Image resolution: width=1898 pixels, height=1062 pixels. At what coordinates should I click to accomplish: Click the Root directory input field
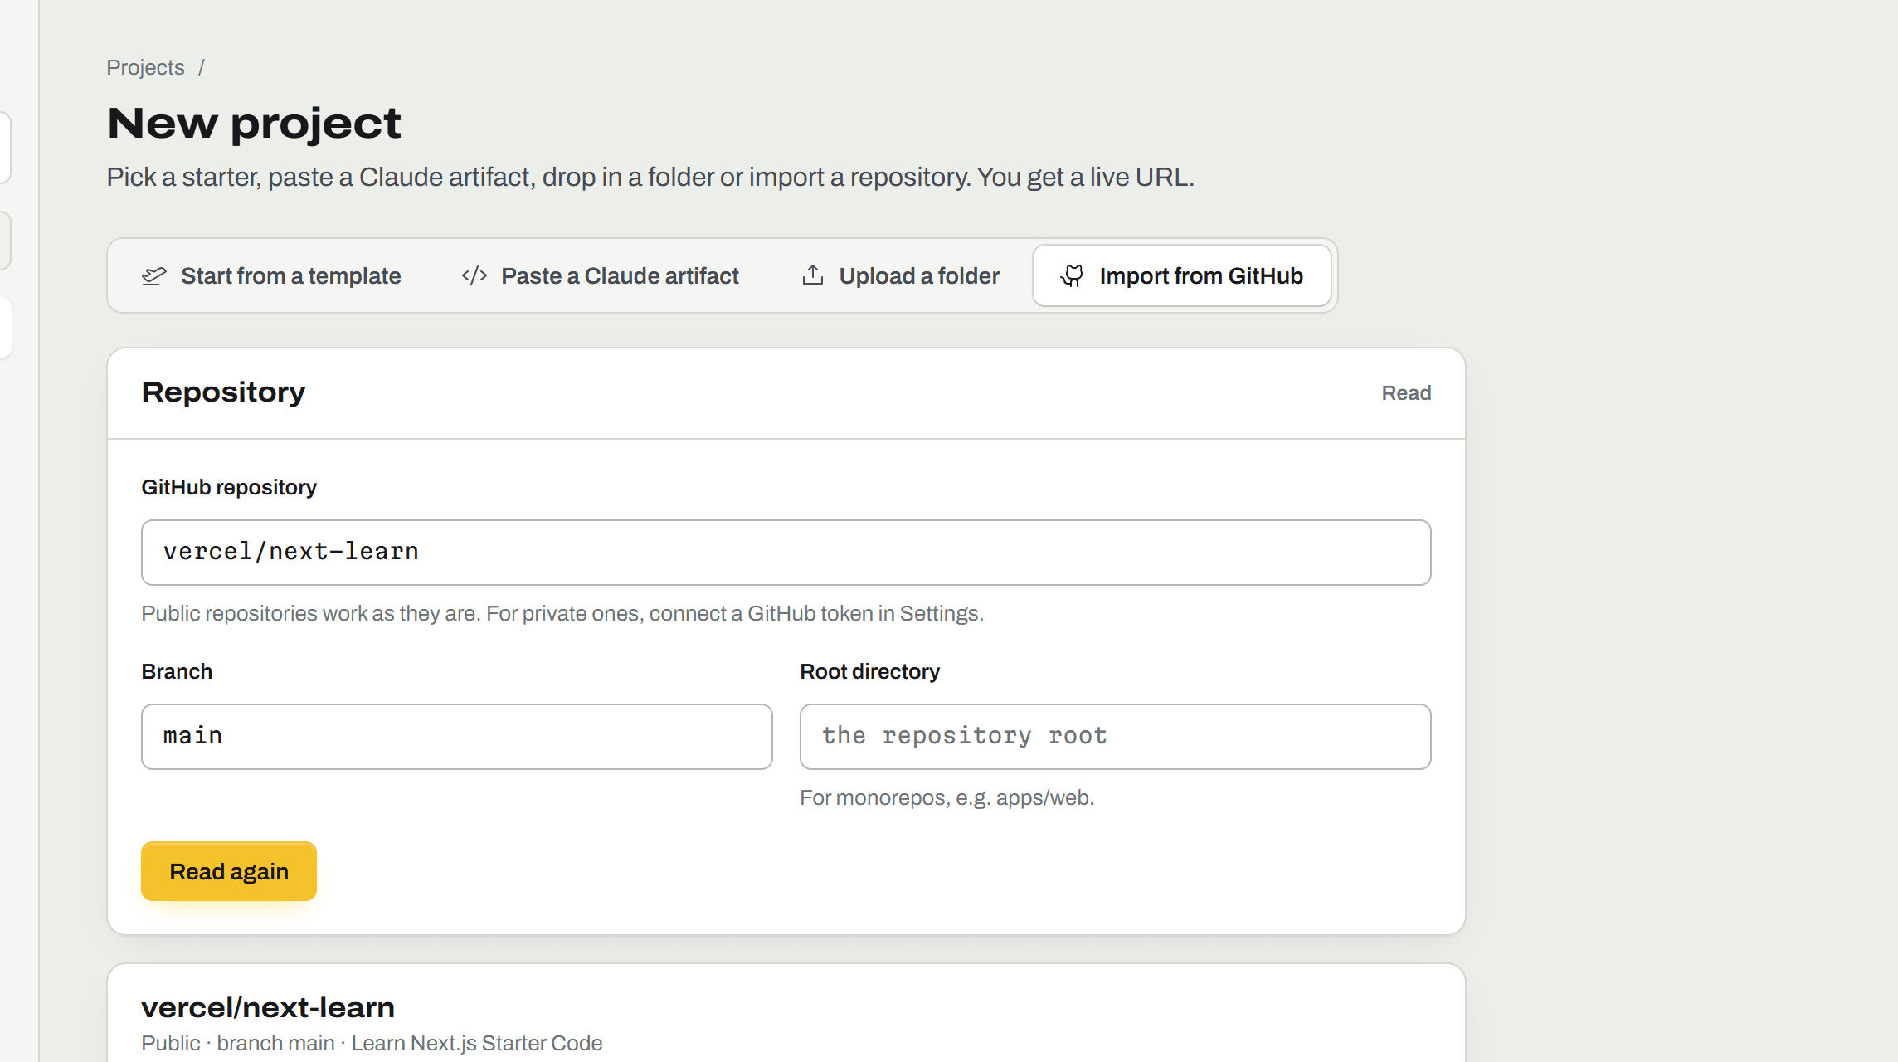pos(1116,737)
